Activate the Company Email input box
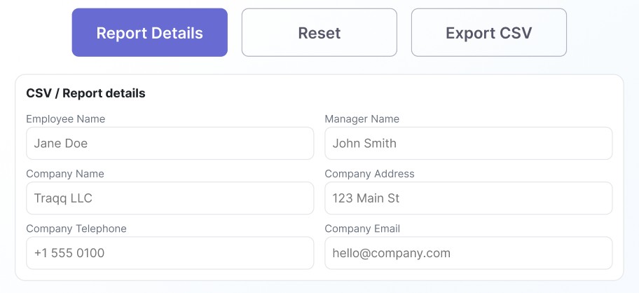The height and width of the screenshot is (293, 639). [468, 253]
